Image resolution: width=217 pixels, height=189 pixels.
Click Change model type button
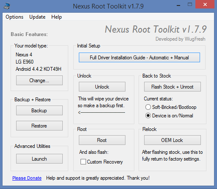coord(39,81)
